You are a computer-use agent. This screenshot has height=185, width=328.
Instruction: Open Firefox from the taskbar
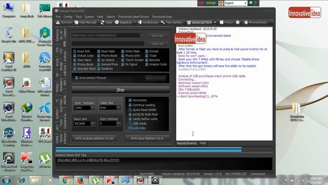81,180
